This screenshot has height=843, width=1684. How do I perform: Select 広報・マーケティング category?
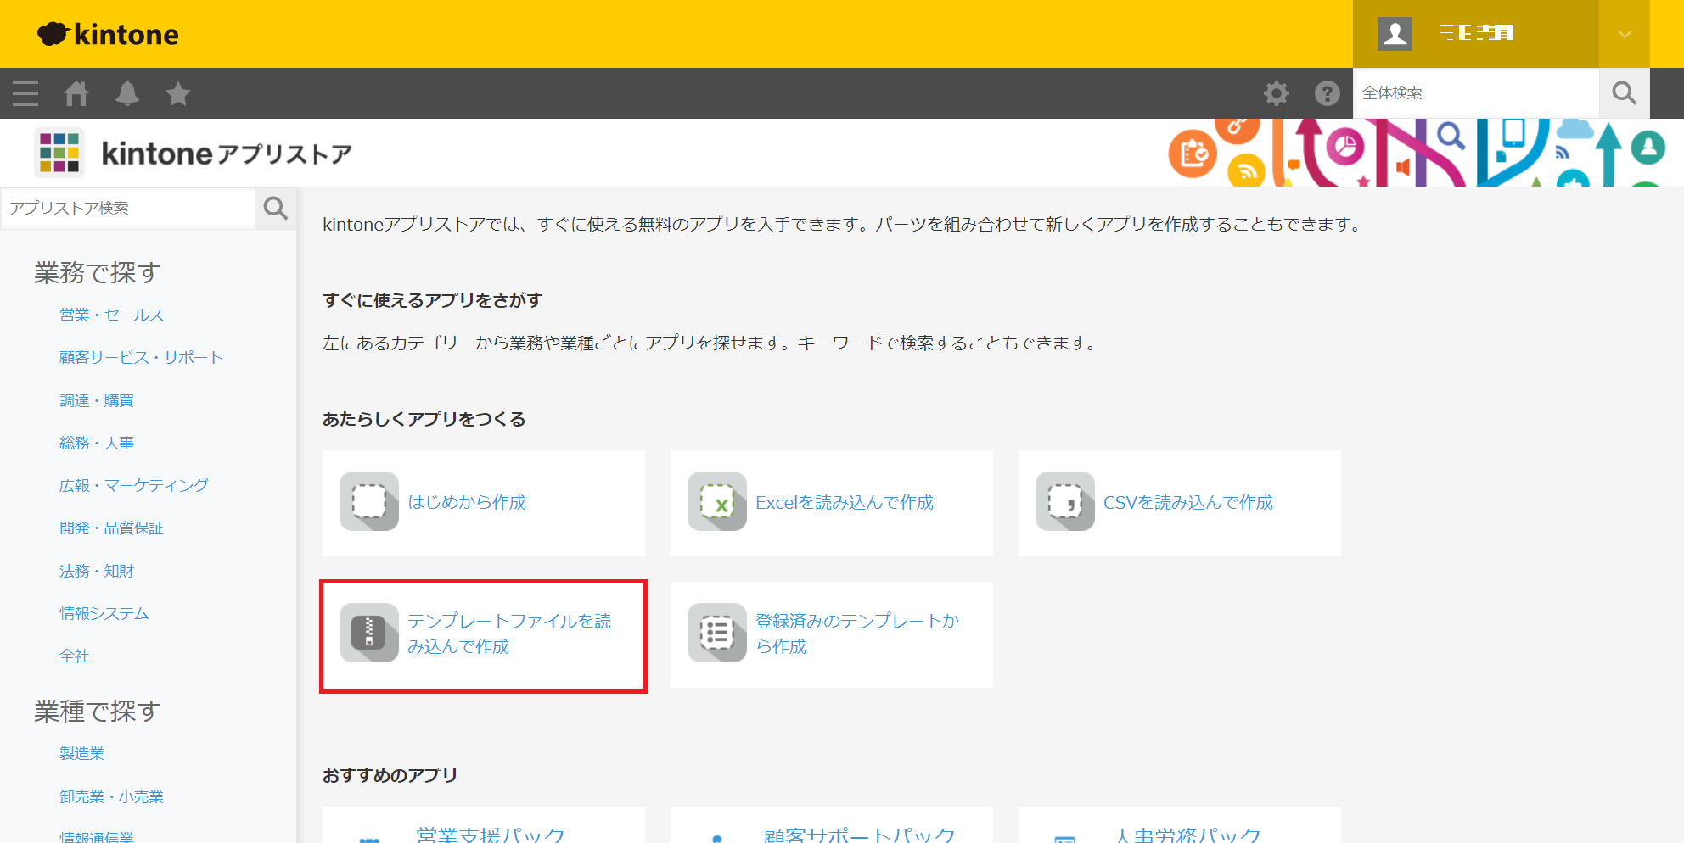(133, 486)
